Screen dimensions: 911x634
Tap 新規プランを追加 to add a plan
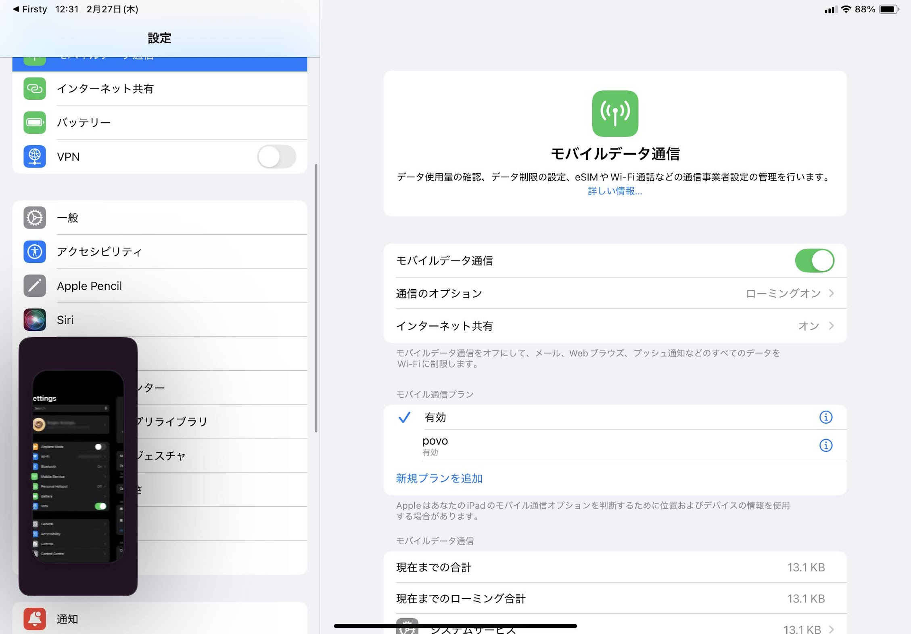[439, 478]
